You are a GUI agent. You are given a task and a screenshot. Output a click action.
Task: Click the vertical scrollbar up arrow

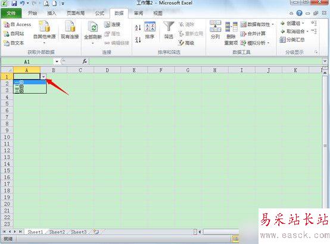[325, 73]
